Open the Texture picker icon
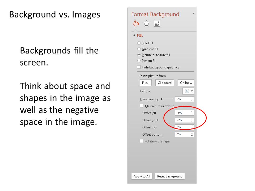255x191 pixels. click(187, 91)
